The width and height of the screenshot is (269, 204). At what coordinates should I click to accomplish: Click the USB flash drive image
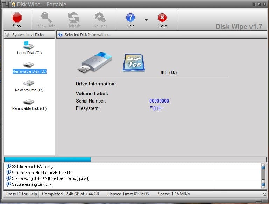coord(94,62)
